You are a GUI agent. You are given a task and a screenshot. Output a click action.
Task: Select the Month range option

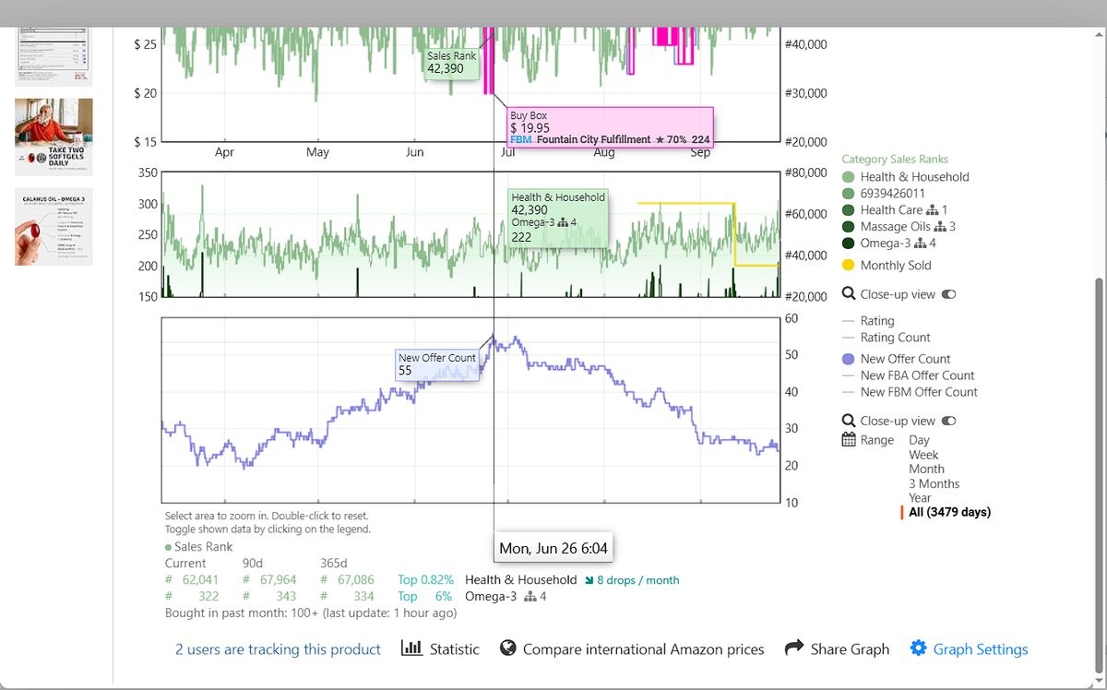pyautogui.click(x=926, y=469)
